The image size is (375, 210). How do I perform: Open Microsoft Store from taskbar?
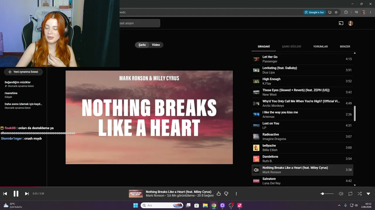[x=197, y=205]
